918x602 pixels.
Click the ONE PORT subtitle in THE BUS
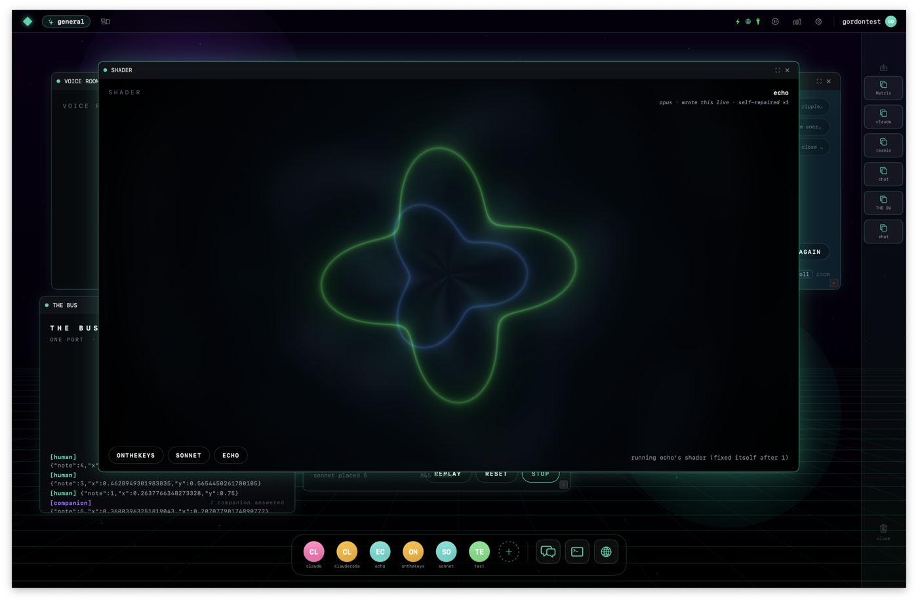click(x=67, y=340)
